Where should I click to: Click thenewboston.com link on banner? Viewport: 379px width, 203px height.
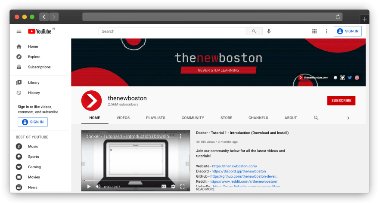314,77
